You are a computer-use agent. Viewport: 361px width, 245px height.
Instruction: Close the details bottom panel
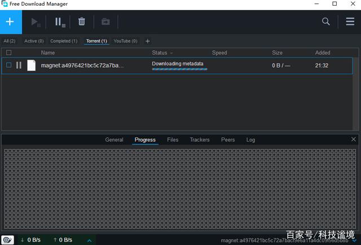[354, 139]
